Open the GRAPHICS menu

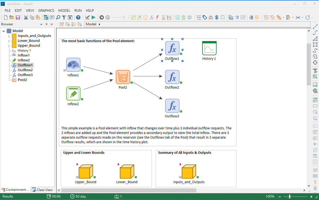coord(46,10)
